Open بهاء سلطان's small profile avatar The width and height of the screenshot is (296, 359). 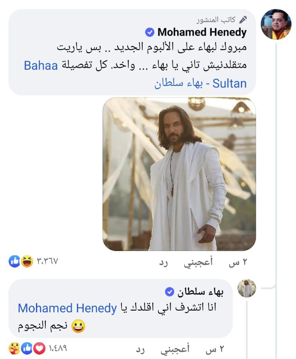pos(247,288)
